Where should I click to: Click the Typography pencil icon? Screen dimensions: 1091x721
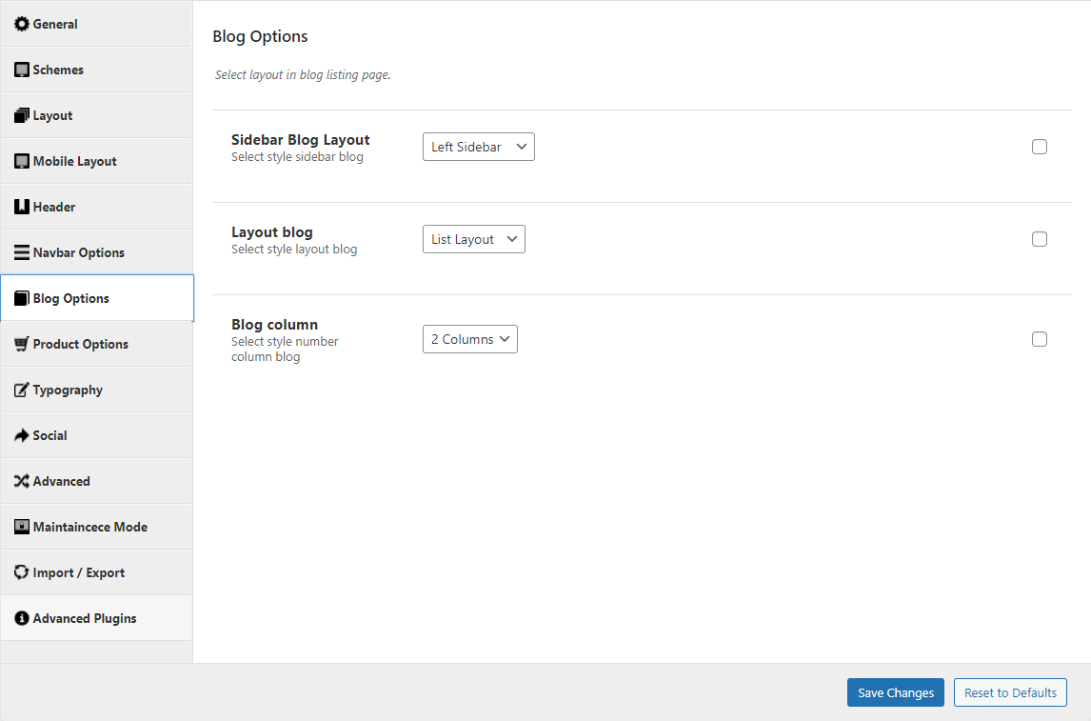[x=22, y=390]
